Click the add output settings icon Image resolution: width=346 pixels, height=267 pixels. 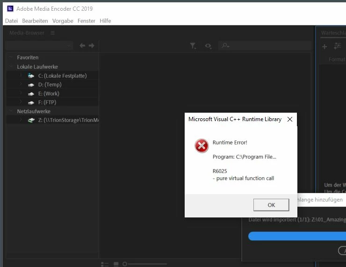pyautogui.click(x=337, y=46)
